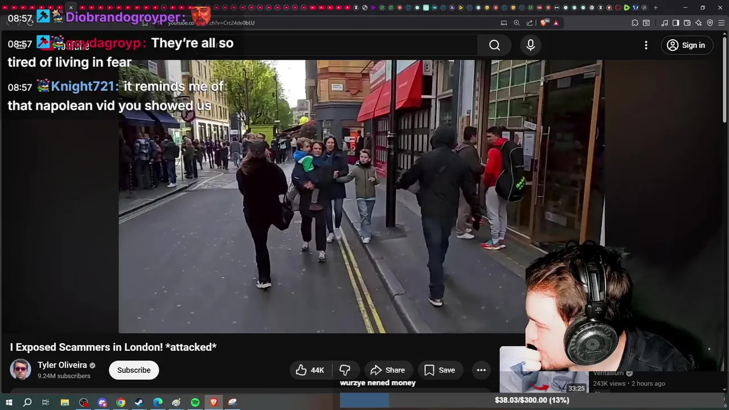Click the install/cast icon in address bar
729x410 pixels.
pos(503,23)
